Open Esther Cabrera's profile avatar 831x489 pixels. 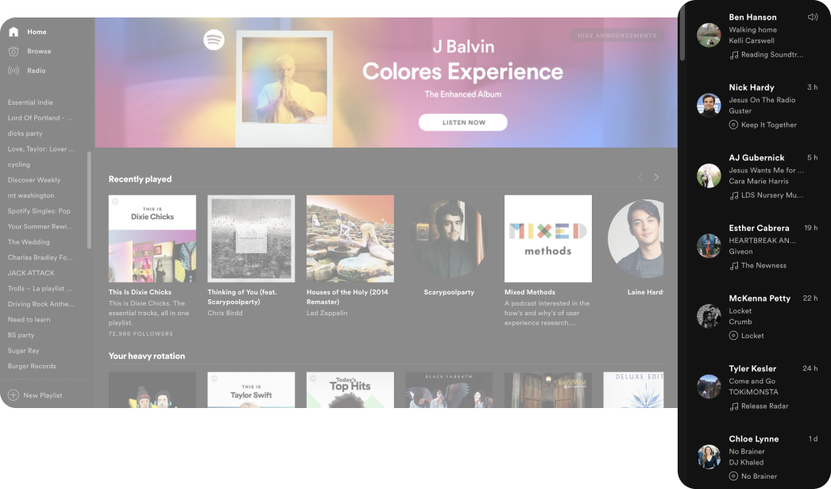click(709, 246)
